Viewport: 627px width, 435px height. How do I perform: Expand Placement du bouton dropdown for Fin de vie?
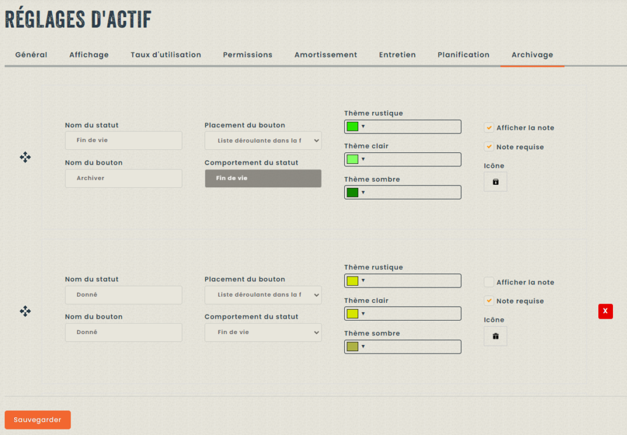click(263, 141)
